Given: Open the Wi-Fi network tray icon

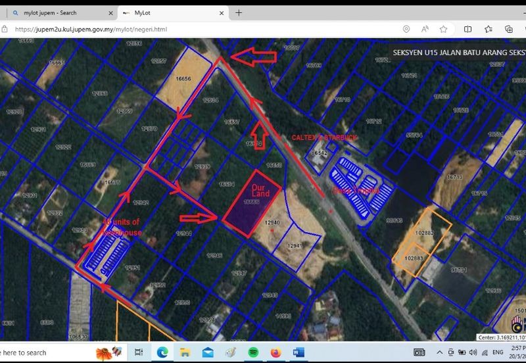Looking at the screenshot, I should point(485,352).
